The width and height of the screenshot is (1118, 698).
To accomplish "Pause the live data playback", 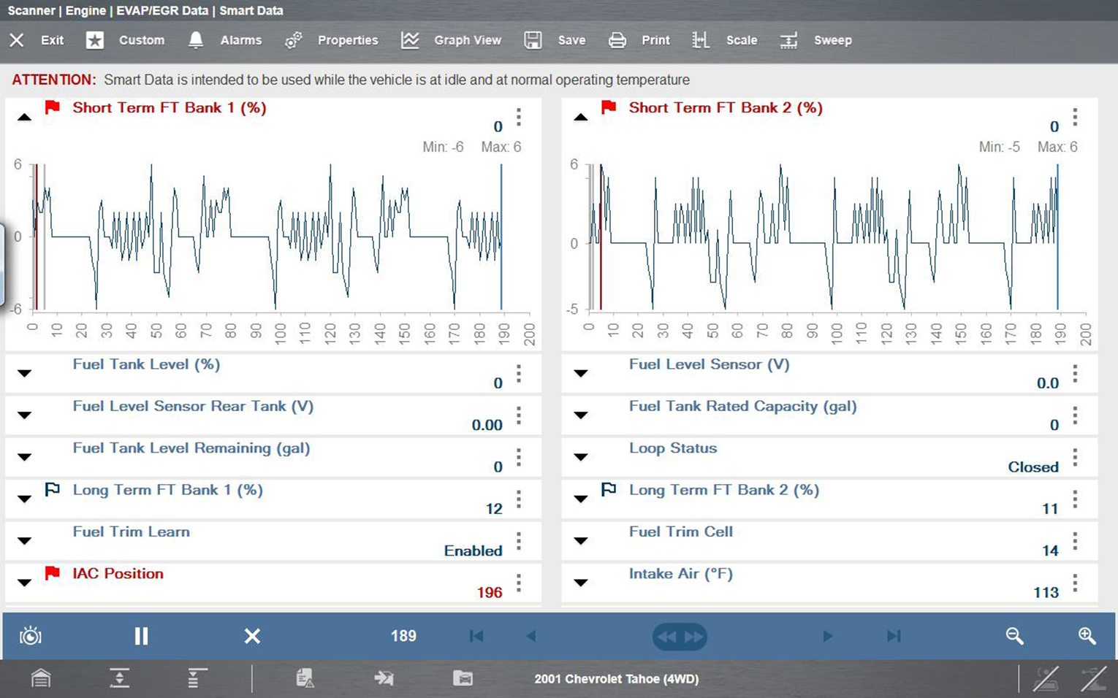I will (141, 636).
